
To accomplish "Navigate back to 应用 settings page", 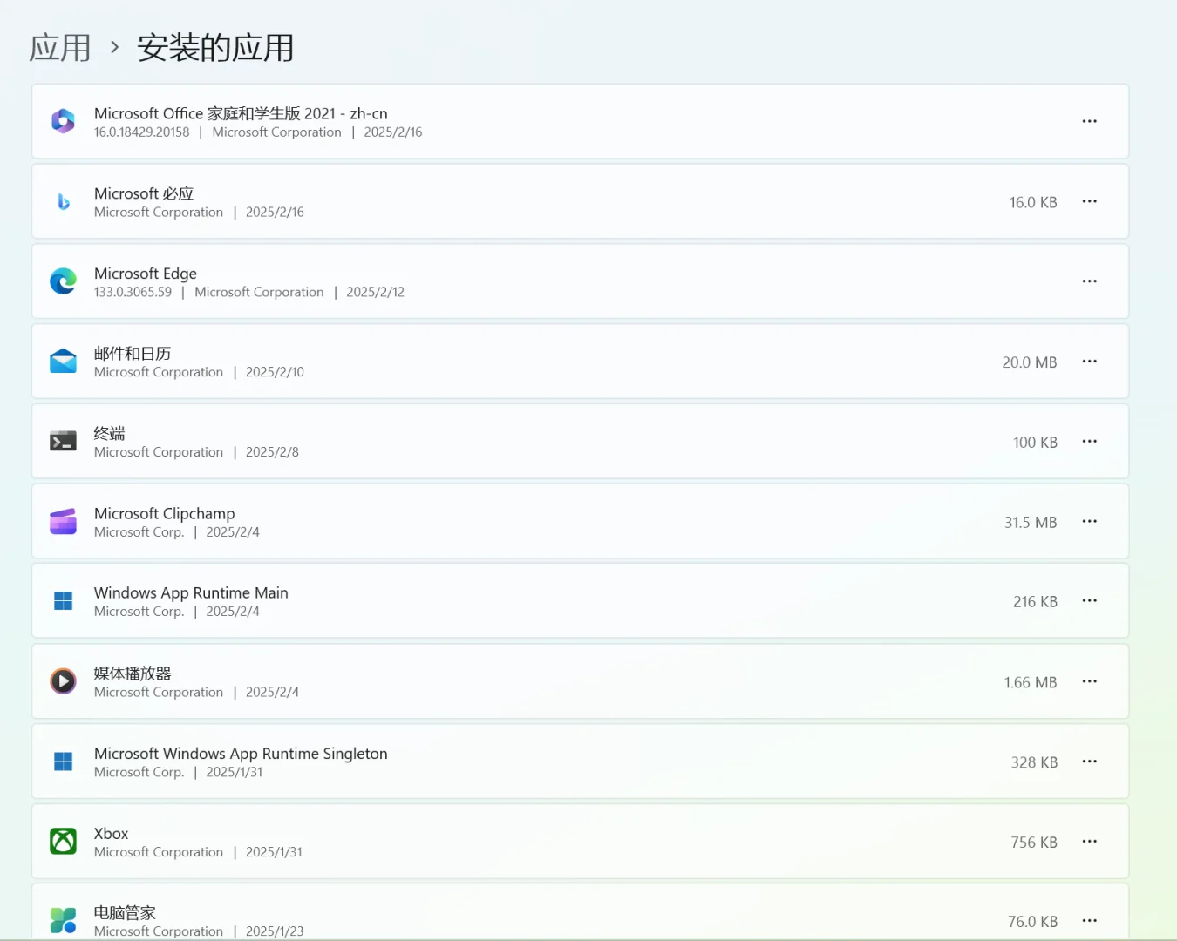I will pos(59,48).
